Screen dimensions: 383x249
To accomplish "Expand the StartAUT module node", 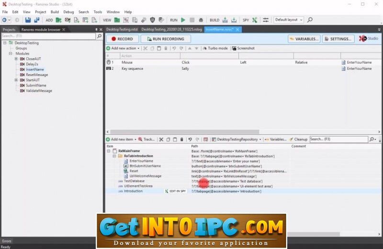I will [x=16, y=80].
